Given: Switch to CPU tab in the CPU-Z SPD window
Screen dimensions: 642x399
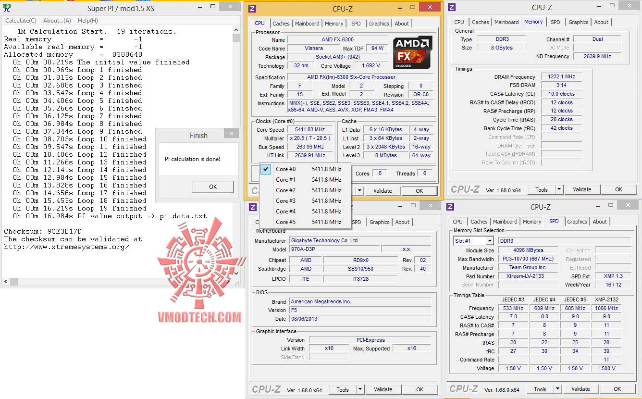Looking at the screenshot, I should (457, 222).
